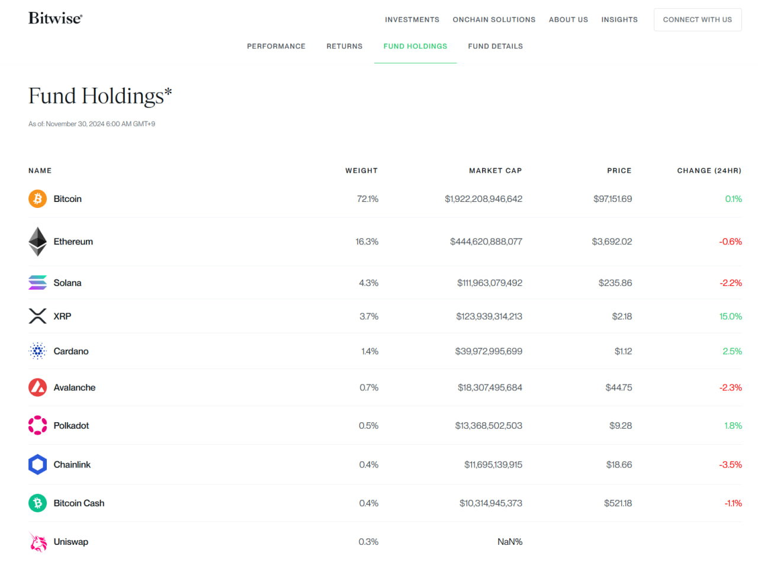Click the Connect With Us button
Screen dimensions: 758x565
click(x=698, y=20)
